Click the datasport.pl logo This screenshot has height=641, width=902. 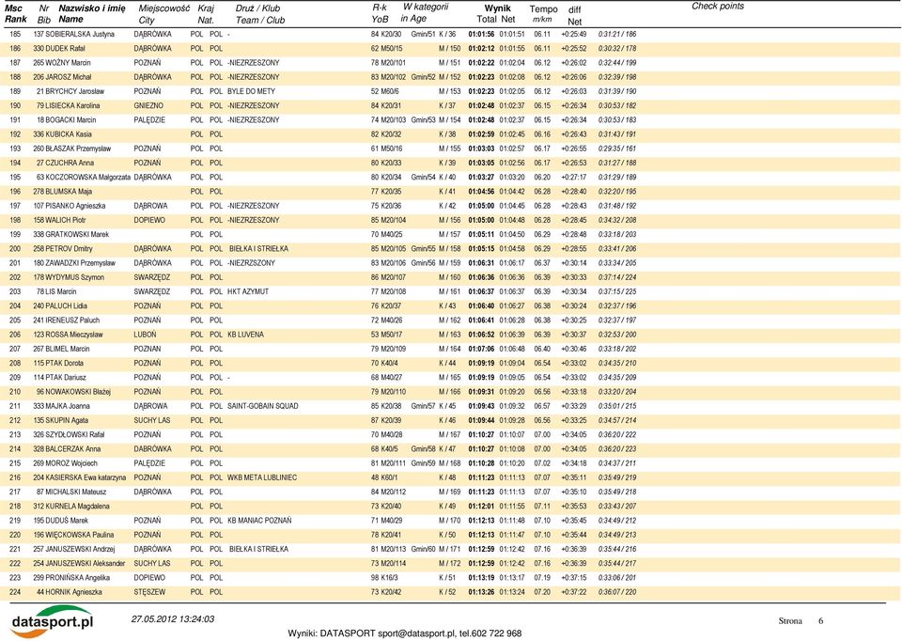click(52, 621)
